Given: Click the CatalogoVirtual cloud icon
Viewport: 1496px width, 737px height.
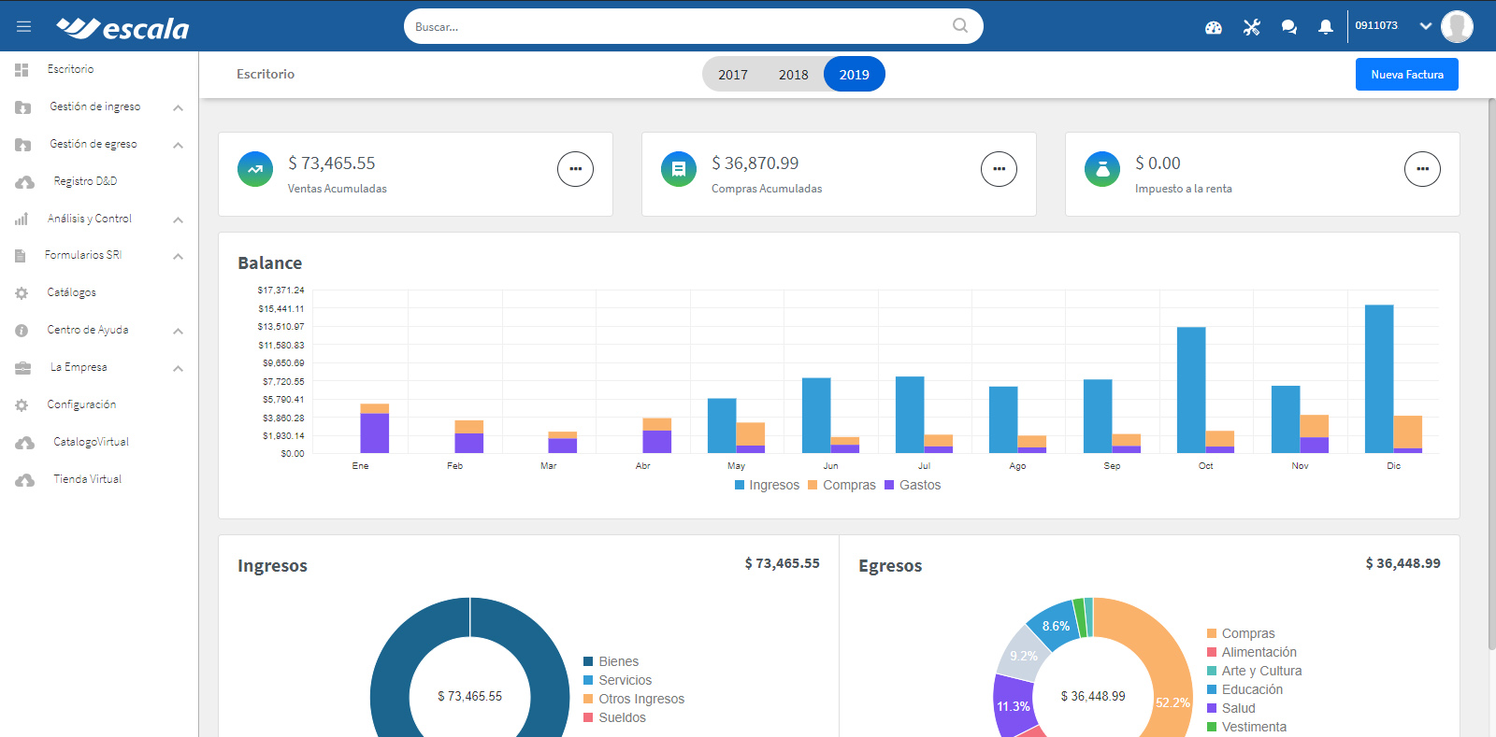Looking at the screenshot, I should [x=25, y=443].
